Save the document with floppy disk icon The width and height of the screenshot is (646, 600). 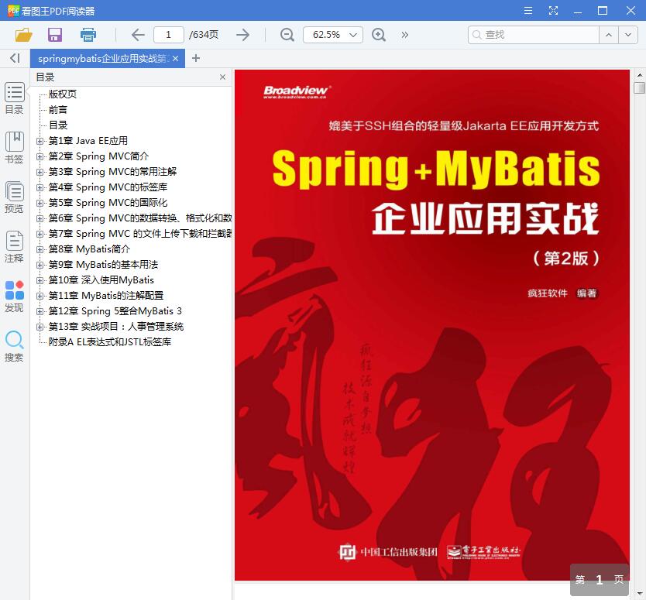click(x=55, y=35)
